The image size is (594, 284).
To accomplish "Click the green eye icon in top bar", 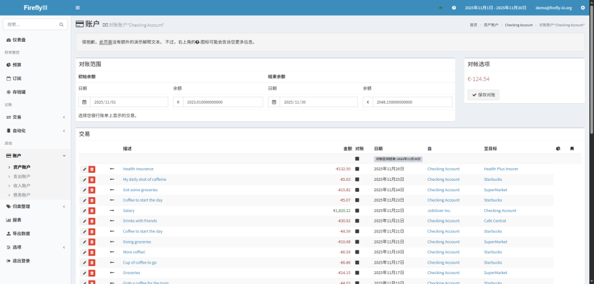I will pyautogui.click(x=440, y=8).
